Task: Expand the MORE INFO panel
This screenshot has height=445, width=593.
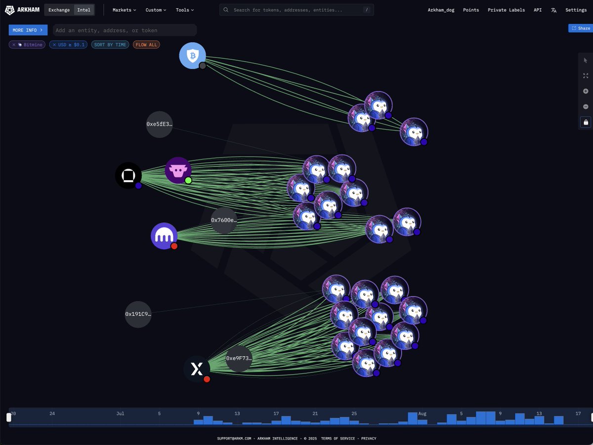Action: tap(28, 30)
